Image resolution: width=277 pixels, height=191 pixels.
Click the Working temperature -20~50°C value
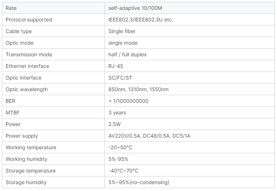(x=120, y=147)
